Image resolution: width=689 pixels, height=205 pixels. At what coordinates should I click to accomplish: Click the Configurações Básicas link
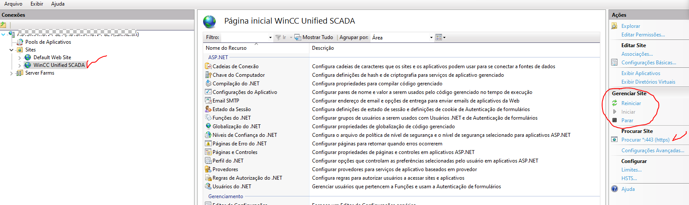point(649,63)
